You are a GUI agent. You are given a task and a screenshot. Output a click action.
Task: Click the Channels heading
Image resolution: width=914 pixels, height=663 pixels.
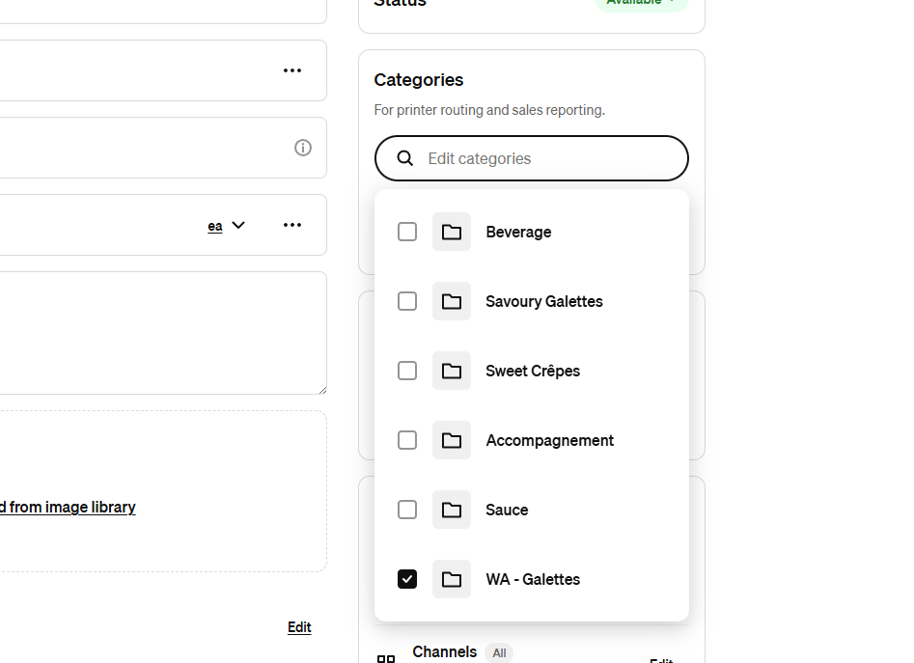coord(445,652)
